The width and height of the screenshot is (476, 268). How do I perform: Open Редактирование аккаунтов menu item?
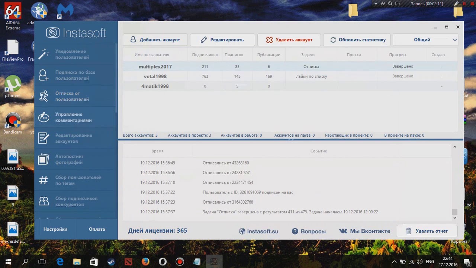click(x=75, y=138)
